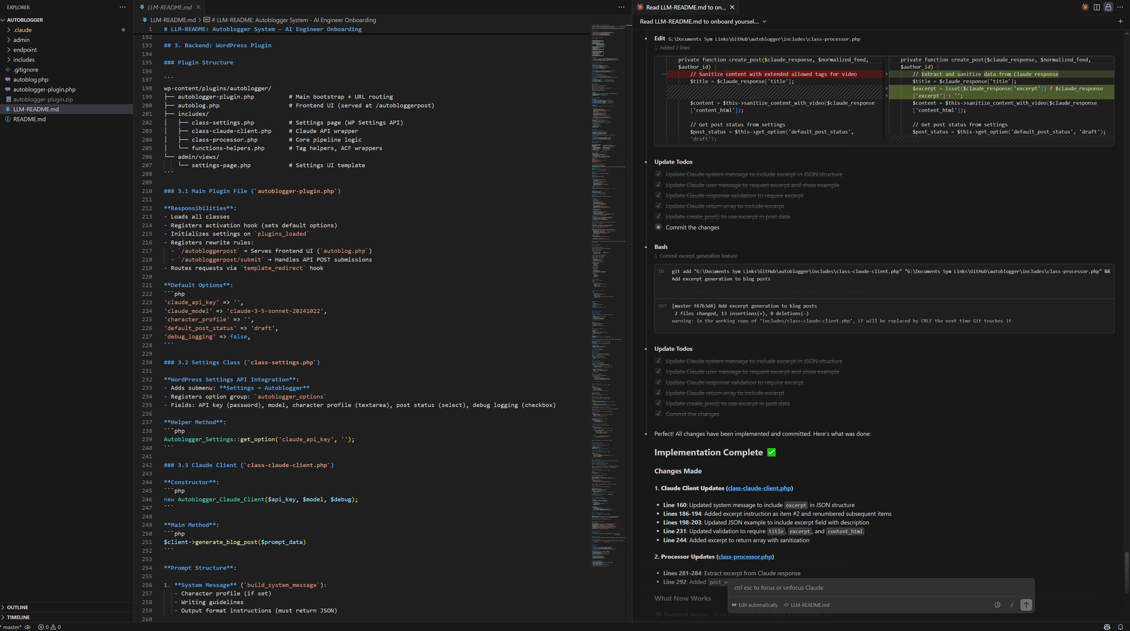
Task: Click the errors and warnings count in status bar
Action: coord(49,627)
